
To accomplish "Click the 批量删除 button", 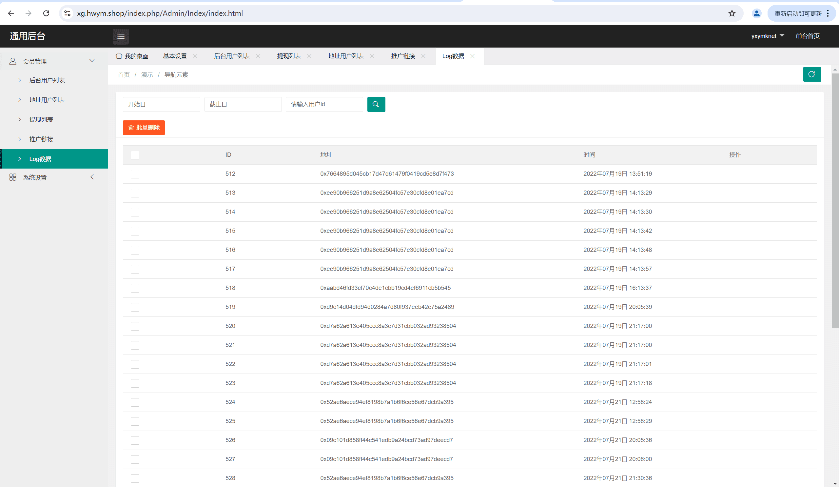I will tap(144, 128).
